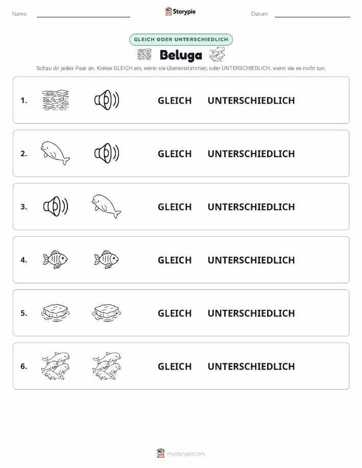
Task: Click the first fish picture in row 4
Action: 55,259
